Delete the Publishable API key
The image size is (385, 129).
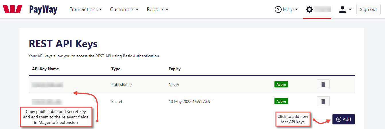point(323,85)
